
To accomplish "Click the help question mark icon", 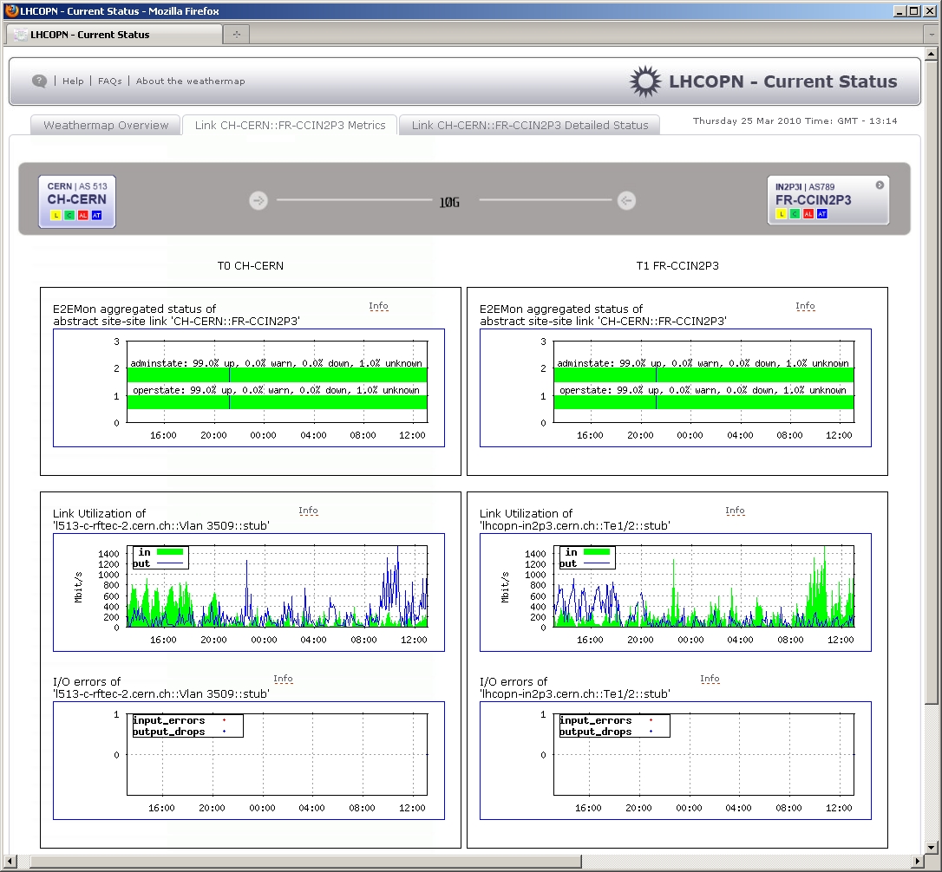I will 39,81.
